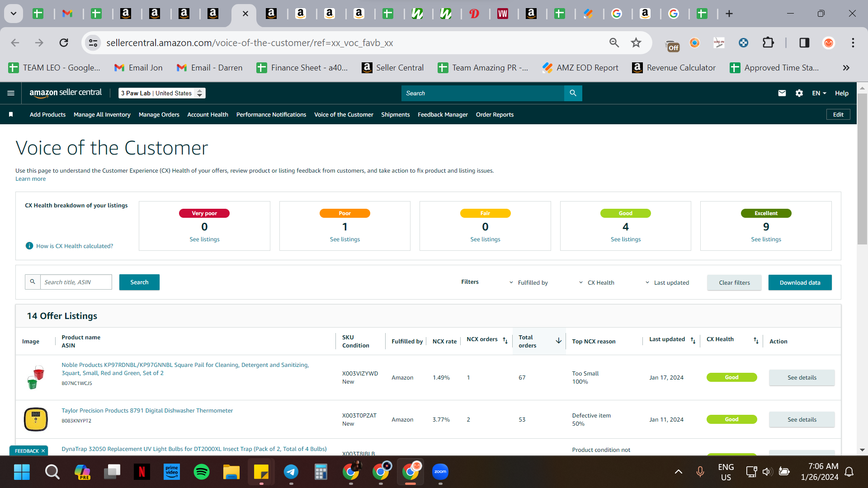Open the EN language dropdown
This screenshot has height=488, width=868.
pyautogui.click(x=819, y=93)
